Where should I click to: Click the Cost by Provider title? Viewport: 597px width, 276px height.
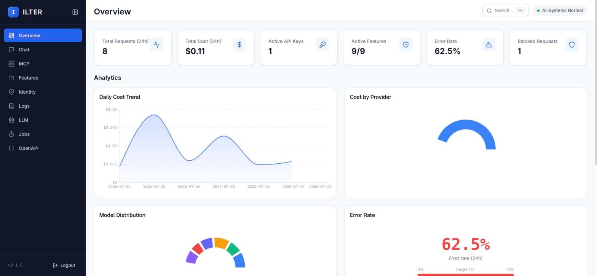click(370, 97)
